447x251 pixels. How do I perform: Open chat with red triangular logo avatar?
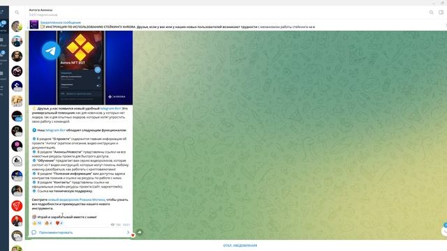click(x=17, y=206)
